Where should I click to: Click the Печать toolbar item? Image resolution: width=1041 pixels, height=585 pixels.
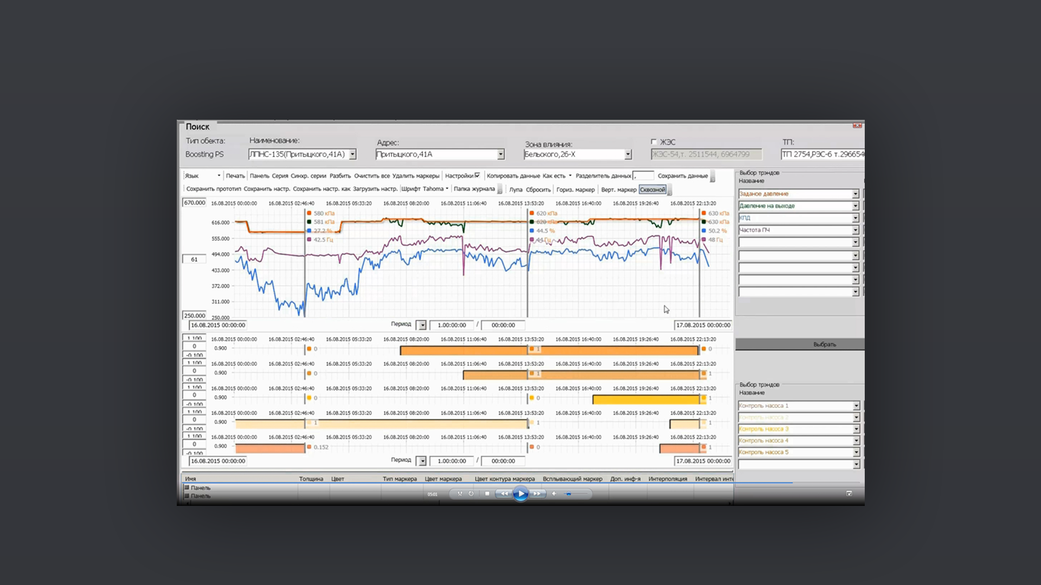[x=235, y=175]
